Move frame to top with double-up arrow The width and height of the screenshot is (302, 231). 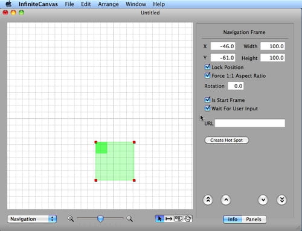[x=208, y=200]
